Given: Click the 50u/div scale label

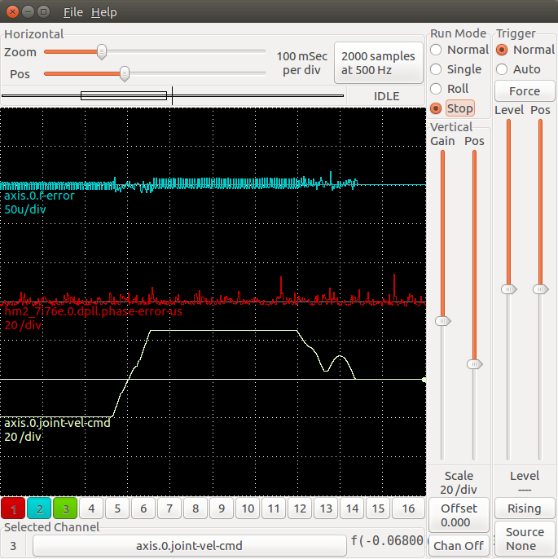Looking at the screenshot, I should [x=25, y=209].
